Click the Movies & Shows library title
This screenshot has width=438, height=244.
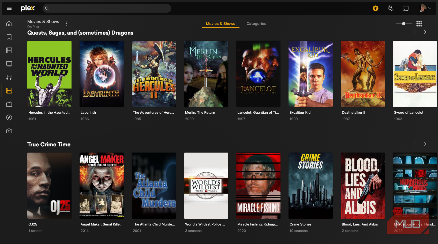(x=43, y=21)
